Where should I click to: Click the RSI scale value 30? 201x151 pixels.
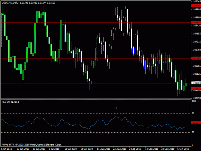click(193, 132)
